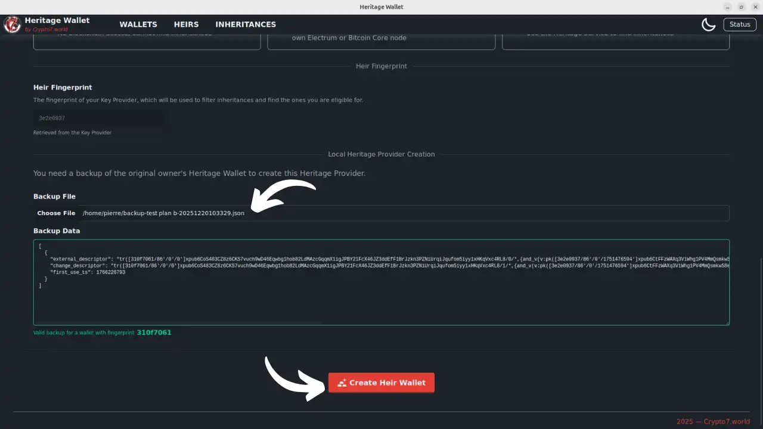
Task: Click the icon inside Create Heir Wallet button
Action: point(342,383)
